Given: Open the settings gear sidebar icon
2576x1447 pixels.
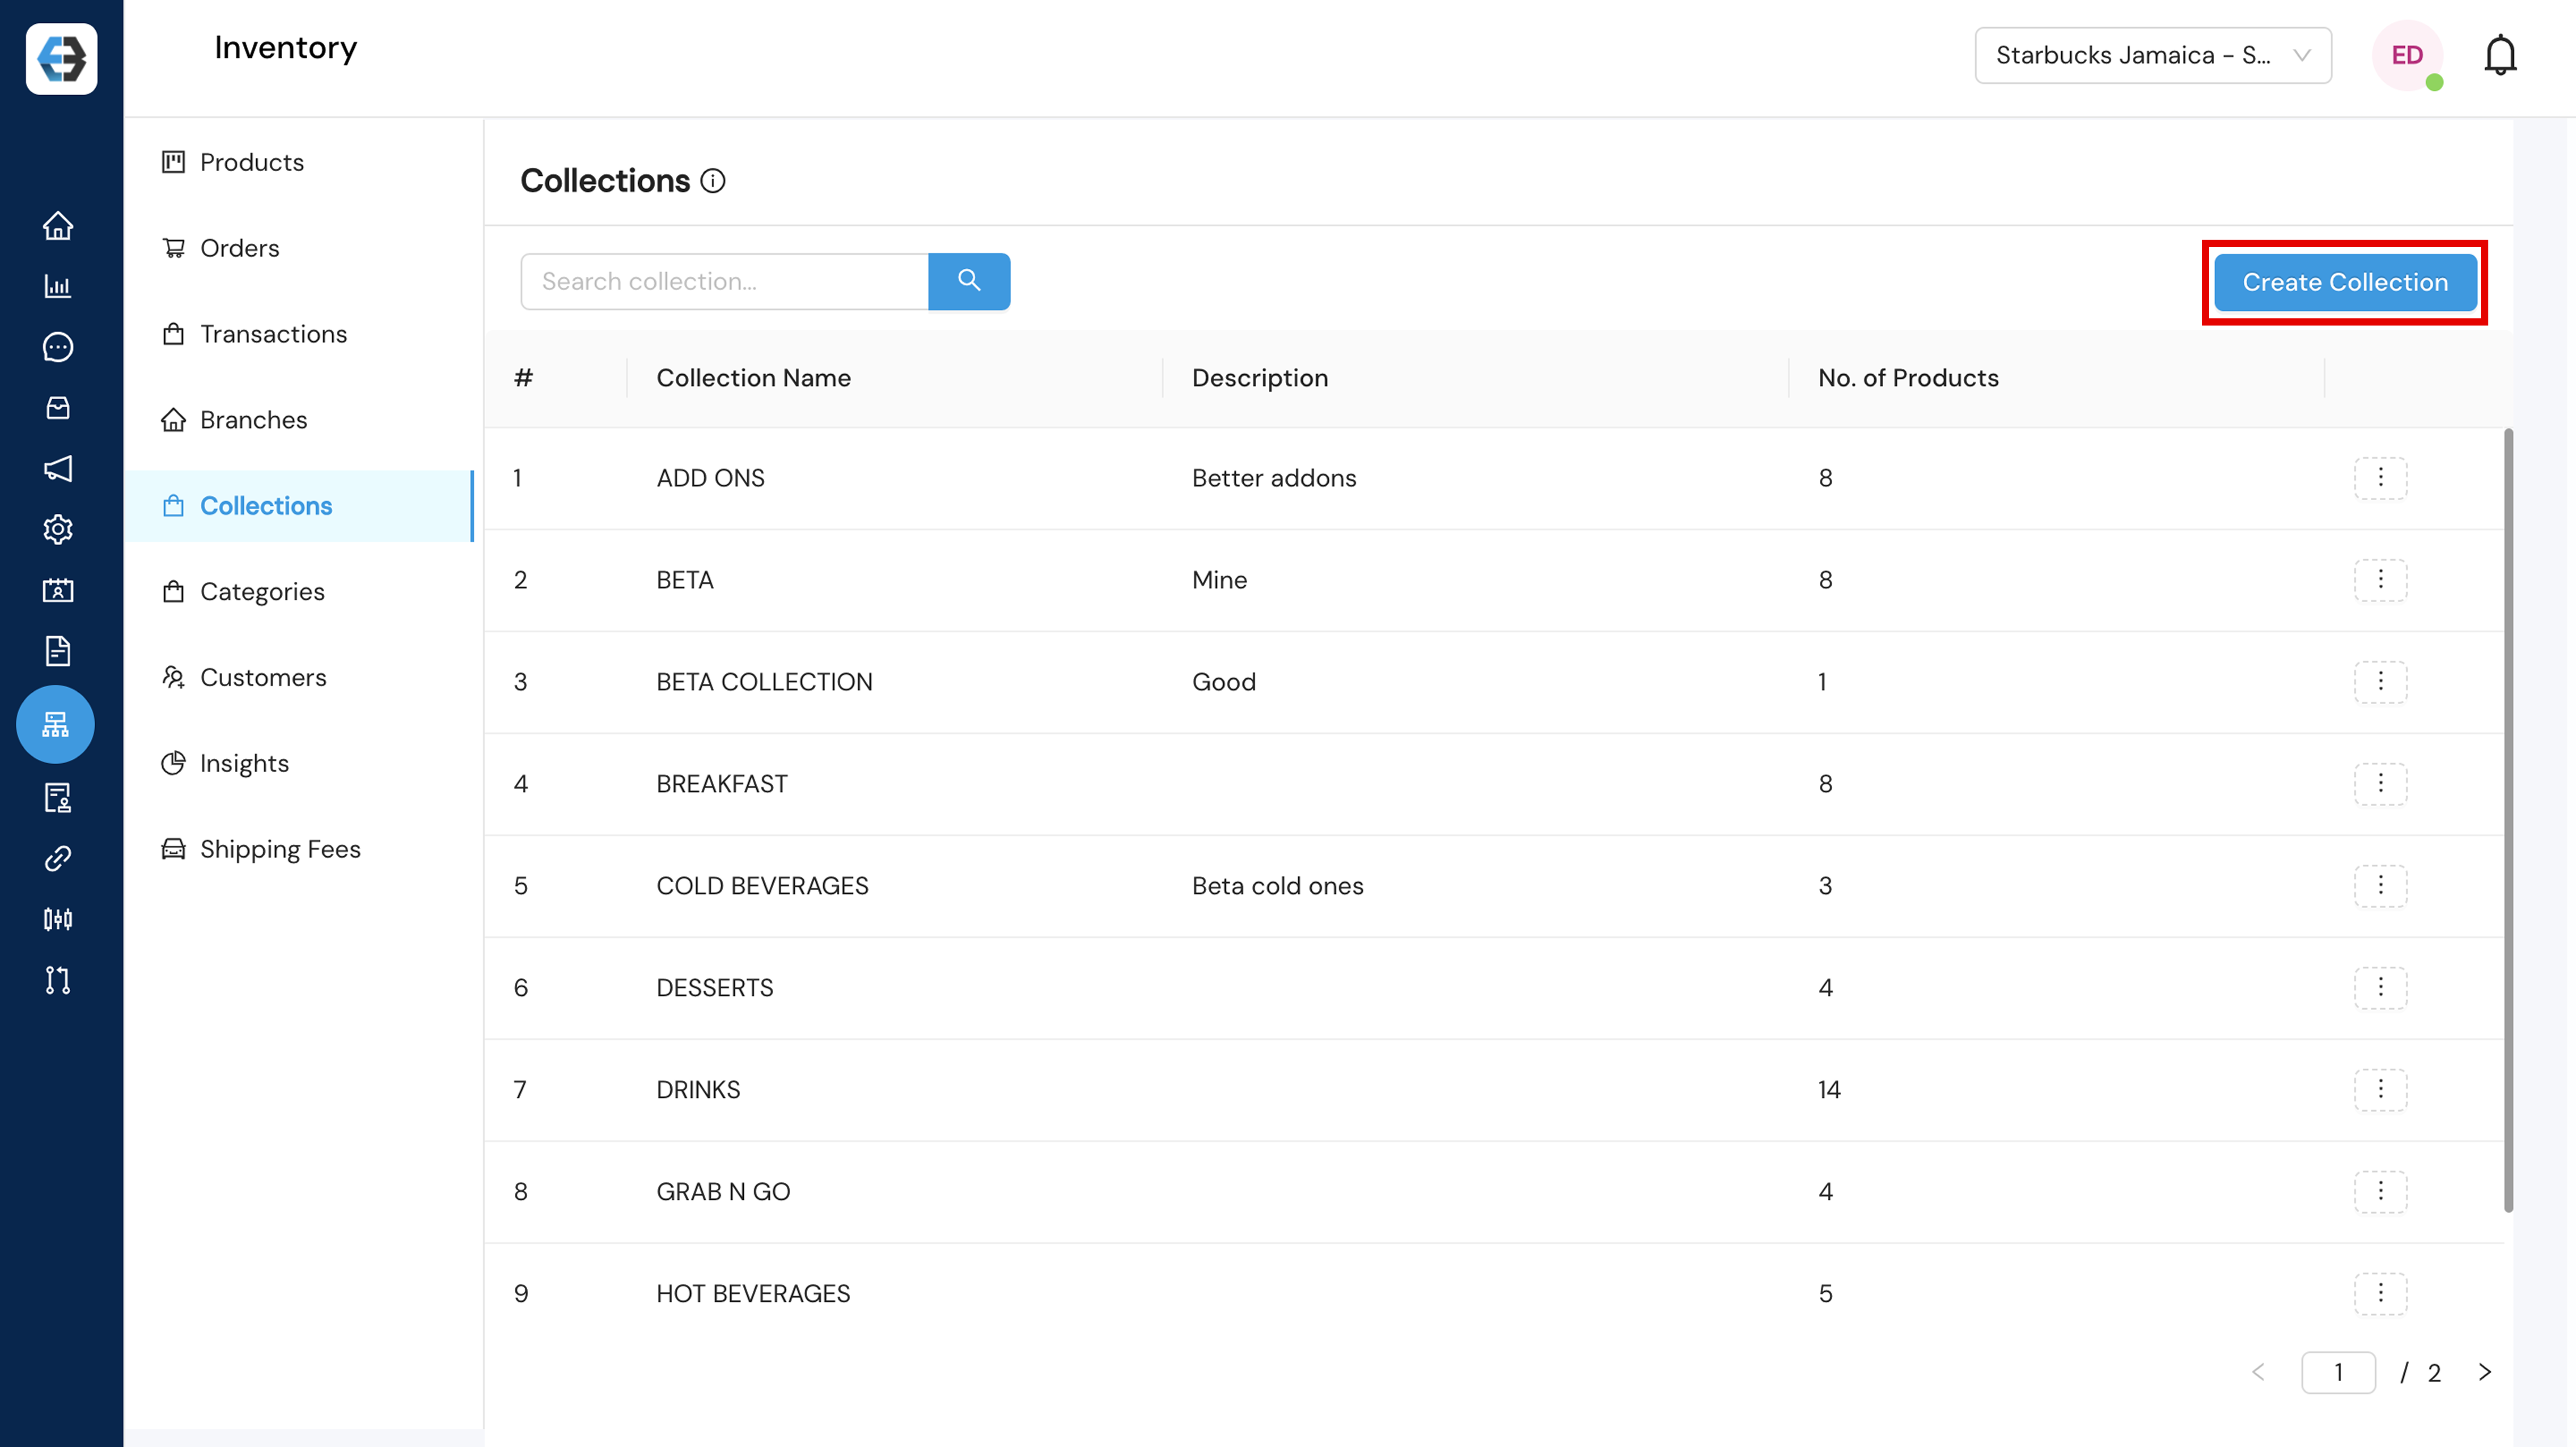Looking at the screenshot, I should coord(58,529).
